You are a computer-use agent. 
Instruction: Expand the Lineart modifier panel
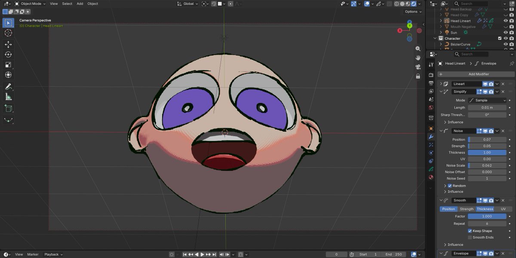(x=441, y=84)
